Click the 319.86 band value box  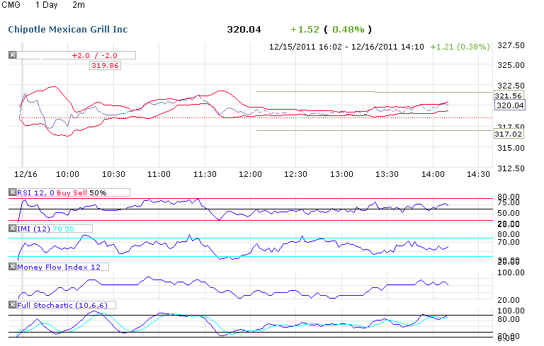tap(105, 66)
